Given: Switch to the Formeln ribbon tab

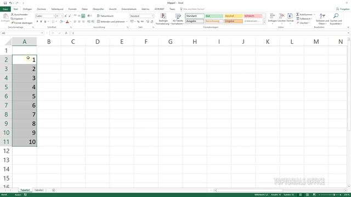Looking at the screenshot, I should (x=72, y=9).
